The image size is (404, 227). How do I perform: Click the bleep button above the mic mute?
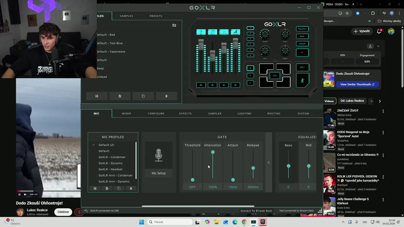(302, 67)
